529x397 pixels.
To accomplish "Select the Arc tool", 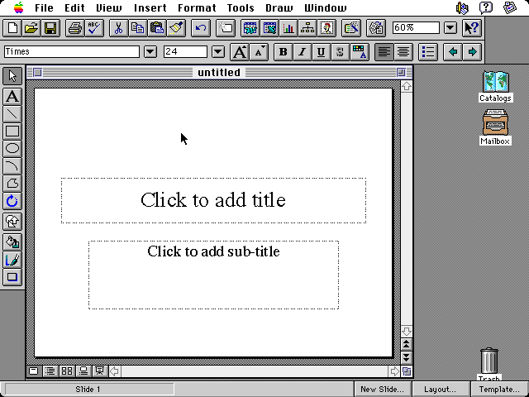I will tap(12, 165).
